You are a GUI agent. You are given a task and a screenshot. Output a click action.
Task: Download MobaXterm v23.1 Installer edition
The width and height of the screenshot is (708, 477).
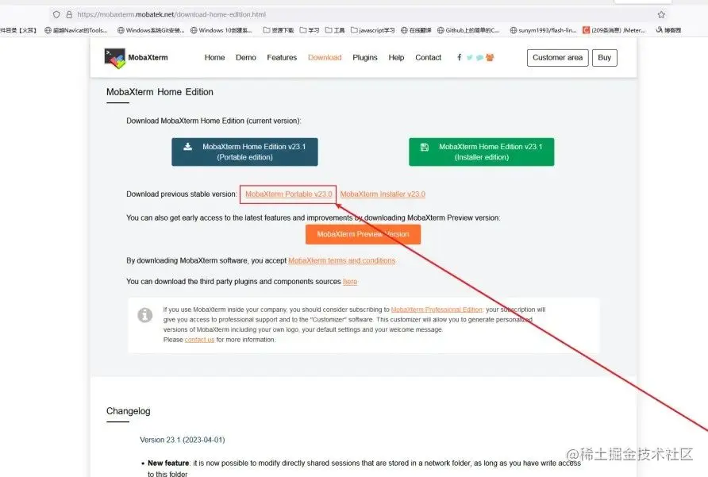coord(481,152)
